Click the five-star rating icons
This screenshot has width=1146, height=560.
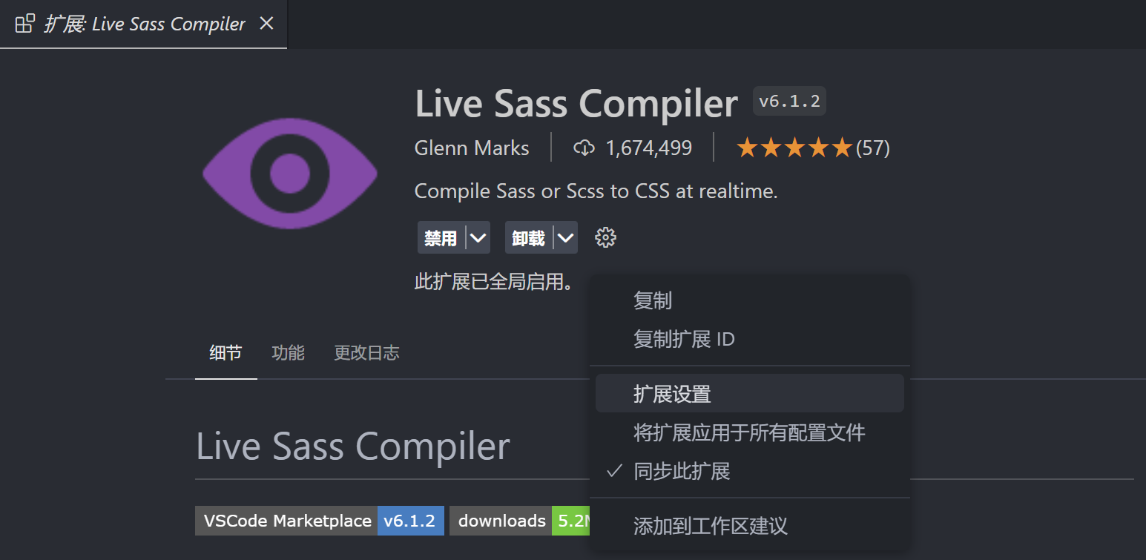pos(794,148)
